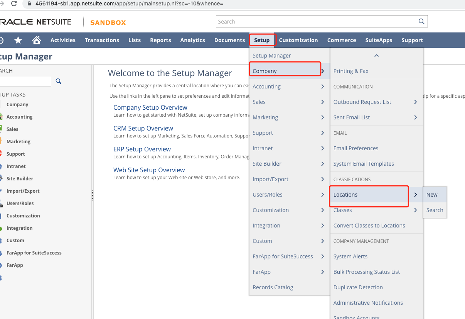
Task: Click Marketing in Setup Tasks sidebar
Action: (19, 141)
